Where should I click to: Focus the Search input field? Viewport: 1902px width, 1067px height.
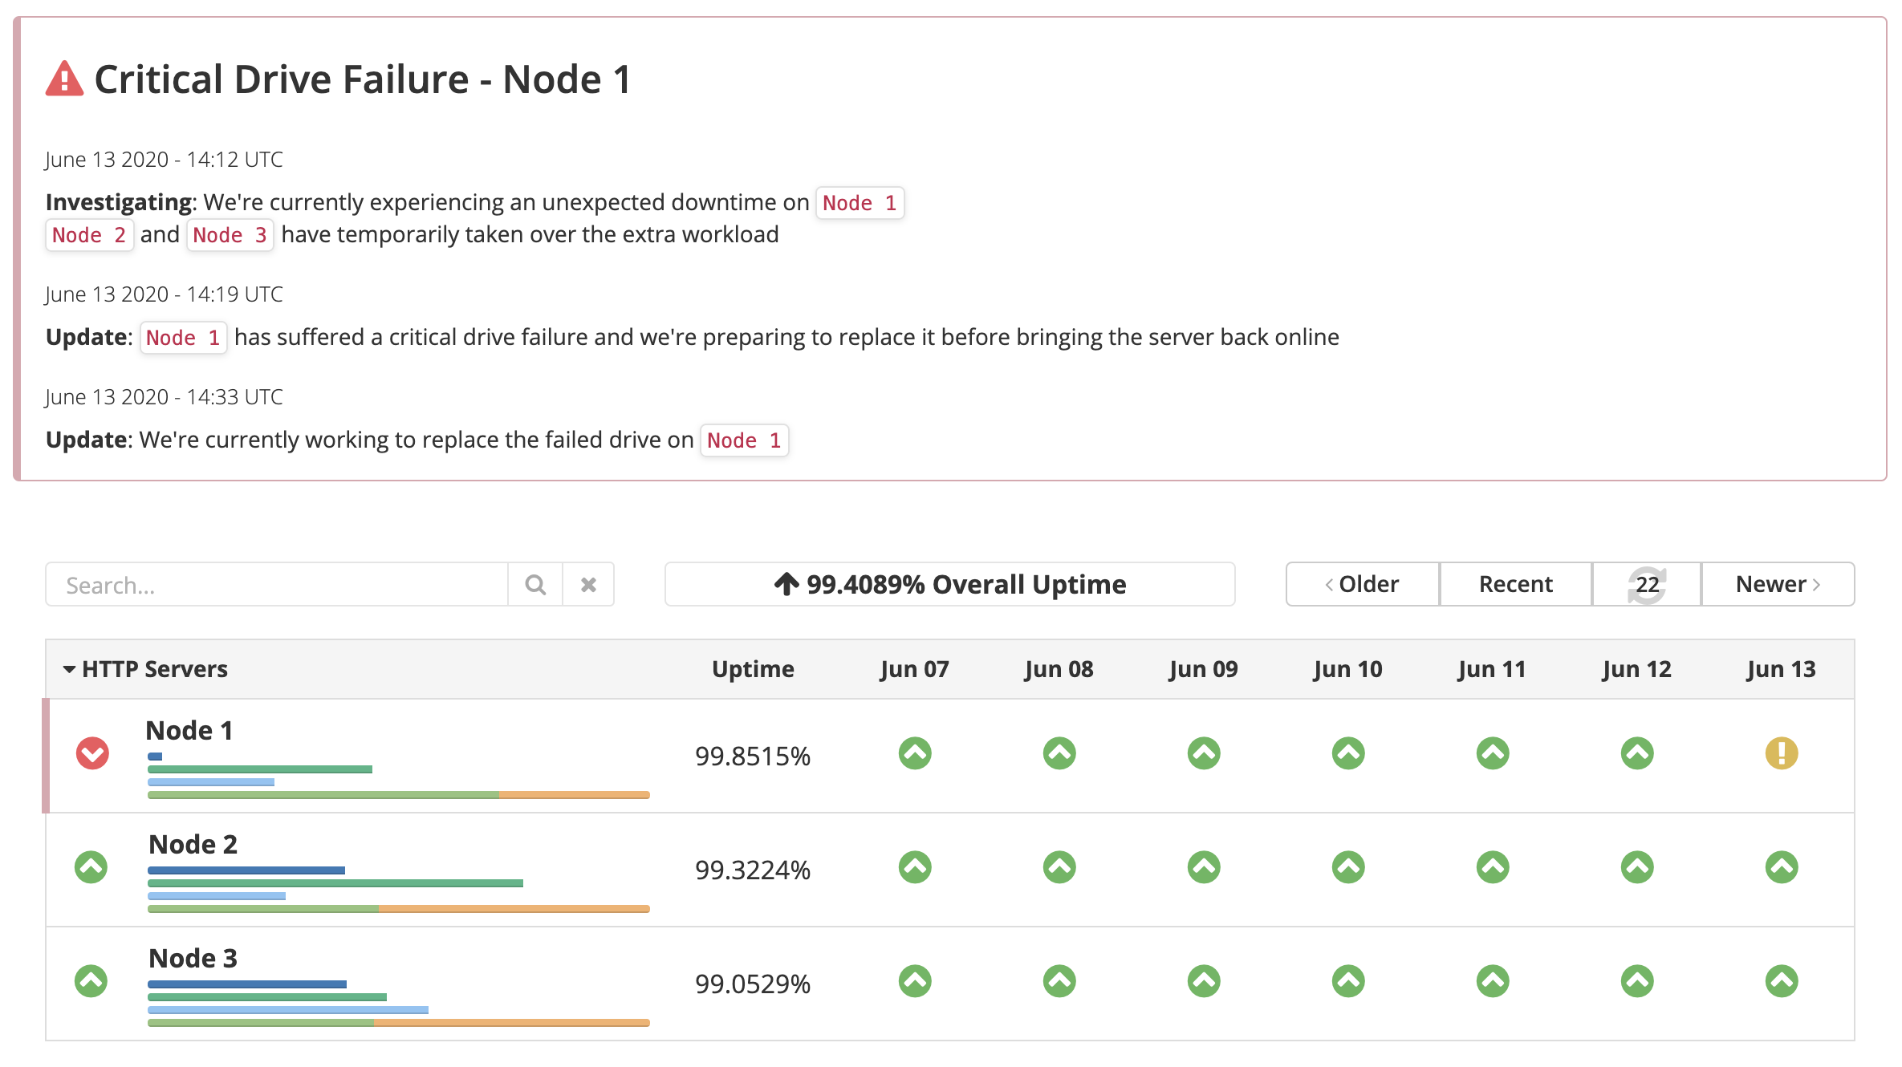tap(277, 585)
